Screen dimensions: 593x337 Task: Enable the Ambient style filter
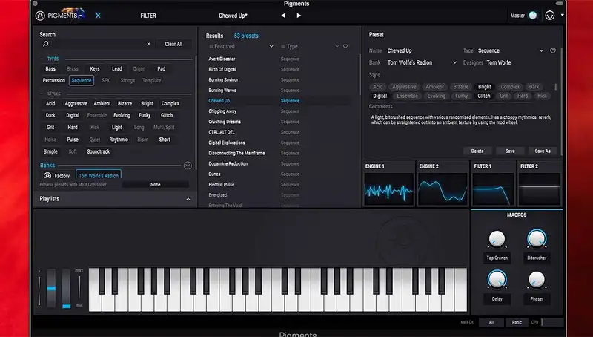pyautogui.click(x=102, y=104)
